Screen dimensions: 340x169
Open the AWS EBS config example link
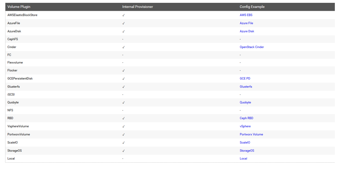(246, 15)
